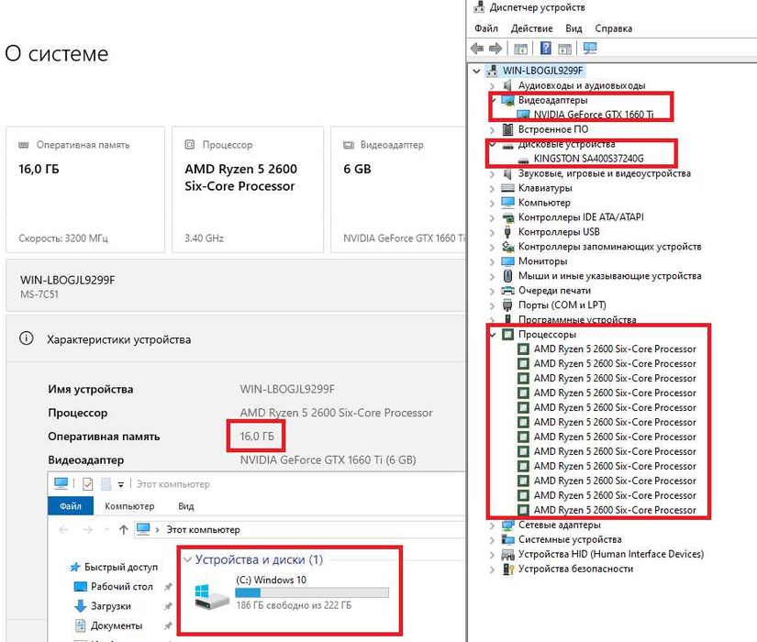Click the Скорость: 3200 МГц text
This screenshot has width=757, height=642.
click(63, 238)
